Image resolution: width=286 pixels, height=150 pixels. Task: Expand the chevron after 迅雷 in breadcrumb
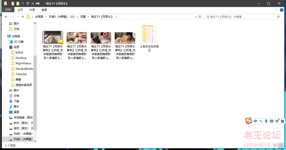coord(88,16)
